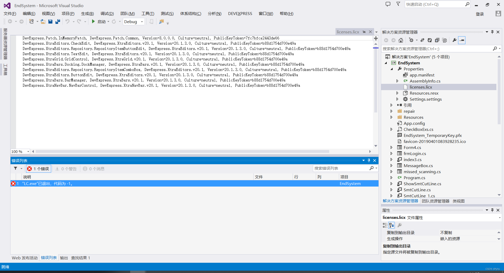Expand the Resources.resx node

(x=397, y=93)
